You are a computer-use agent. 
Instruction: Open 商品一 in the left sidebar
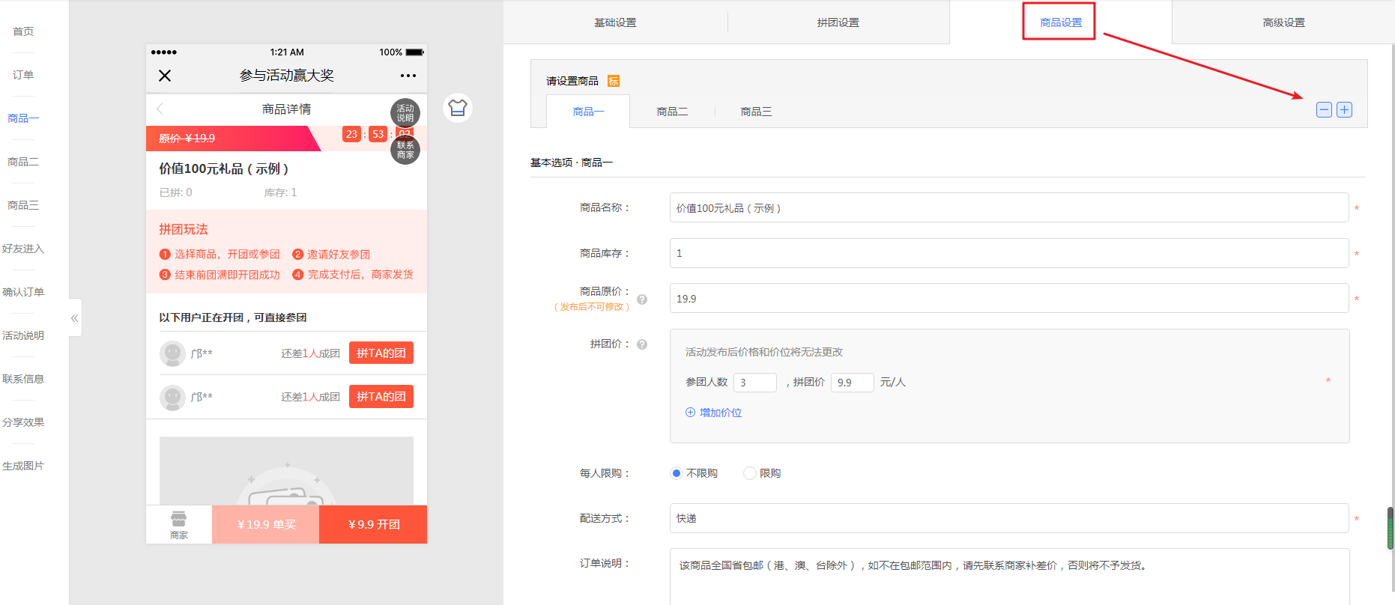coord(23,118)
